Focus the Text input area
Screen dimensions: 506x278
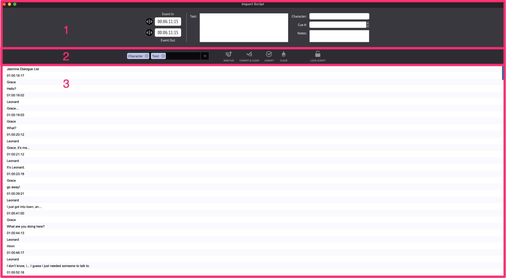pyautogui.click(x=244, y=28)
